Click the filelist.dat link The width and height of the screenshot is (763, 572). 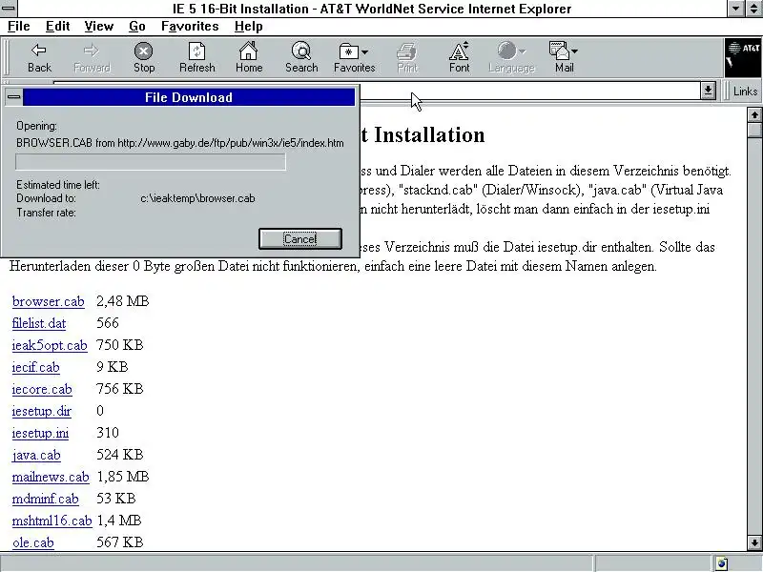(39, 323)
